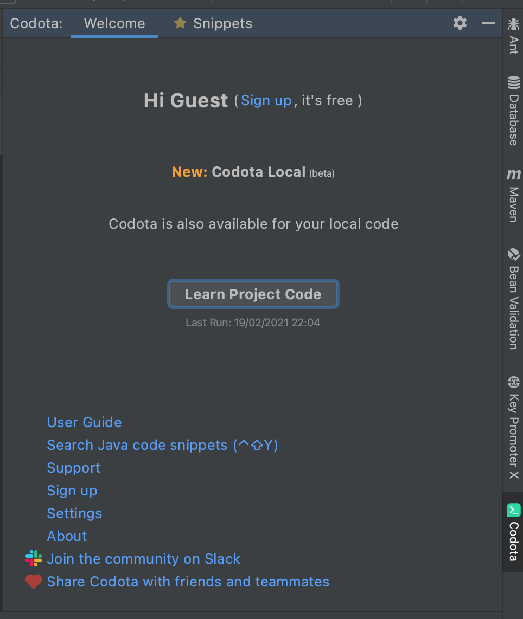Open the Key Promoter X tool window
The width and height of the screenshot is (523, 619).
(513, 428)
